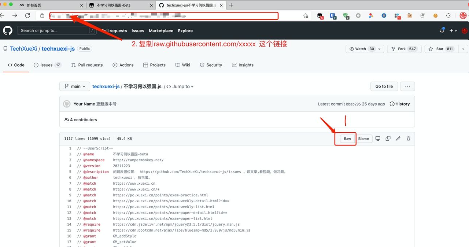469x247 pixels.
Task: Open the browser extensions puzzle menu
Action: click(x=448, y=16)
